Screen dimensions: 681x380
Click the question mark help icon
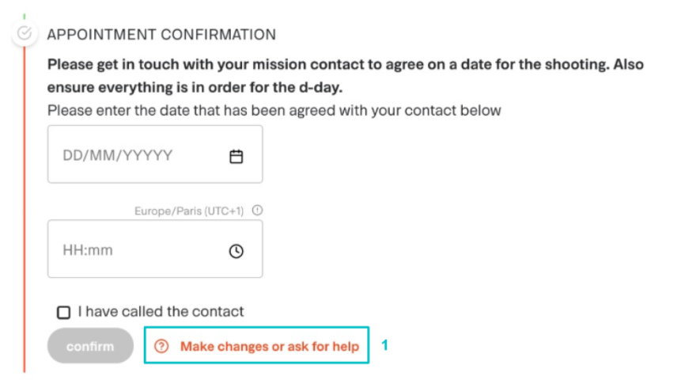161,346
